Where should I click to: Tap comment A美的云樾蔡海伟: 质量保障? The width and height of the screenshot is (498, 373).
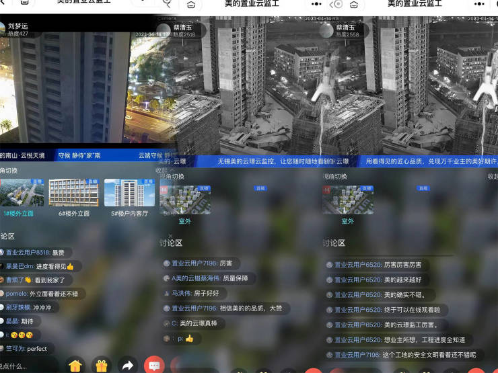click(x=209, y=278)
